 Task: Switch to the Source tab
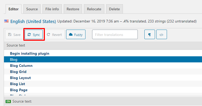(32, 9)
